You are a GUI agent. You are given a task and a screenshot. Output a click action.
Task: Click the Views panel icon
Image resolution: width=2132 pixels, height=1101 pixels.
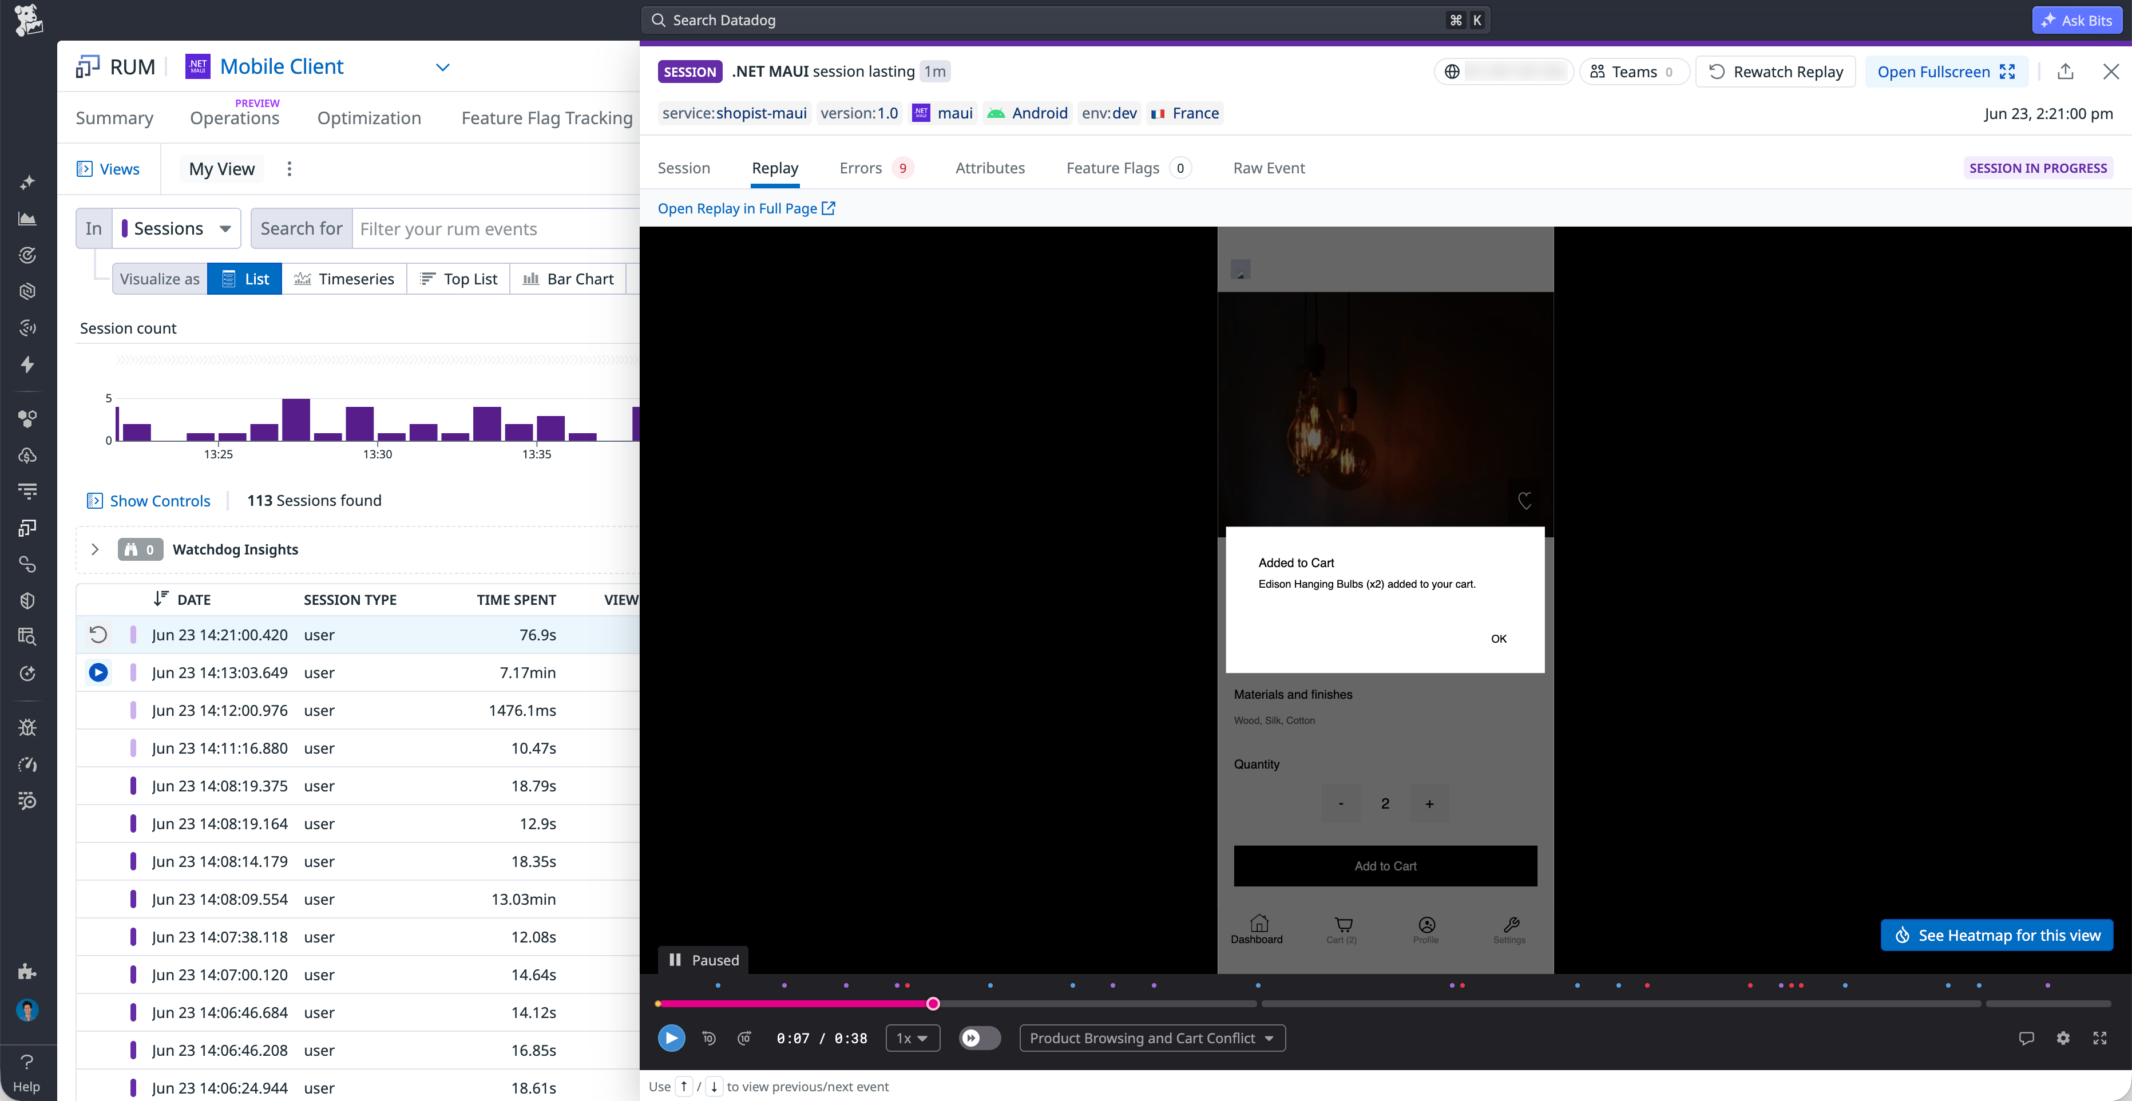85,169
